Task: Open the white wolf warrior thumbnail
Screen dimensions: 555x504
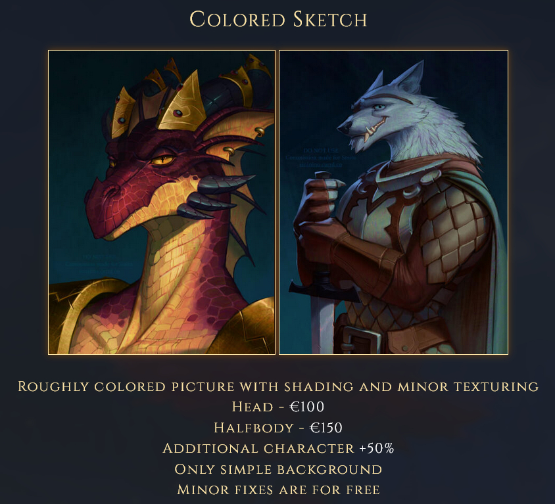Action: 394,202
